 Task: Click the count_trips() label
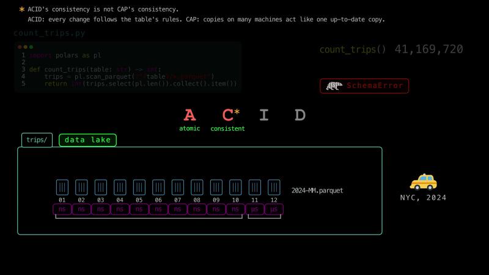353,50
